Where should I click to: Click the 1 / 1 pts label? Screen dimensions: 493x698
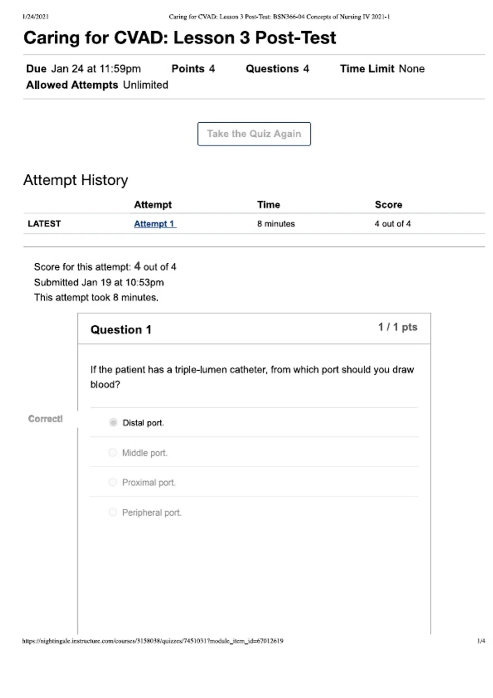point(398,327)
